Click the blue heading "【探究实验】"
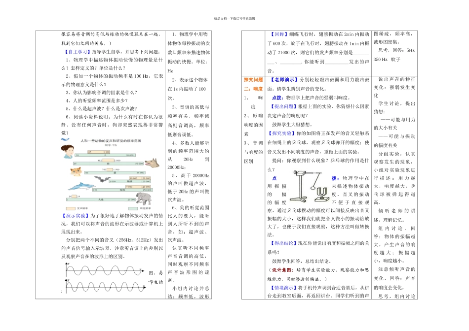 [x=281, y=133]
